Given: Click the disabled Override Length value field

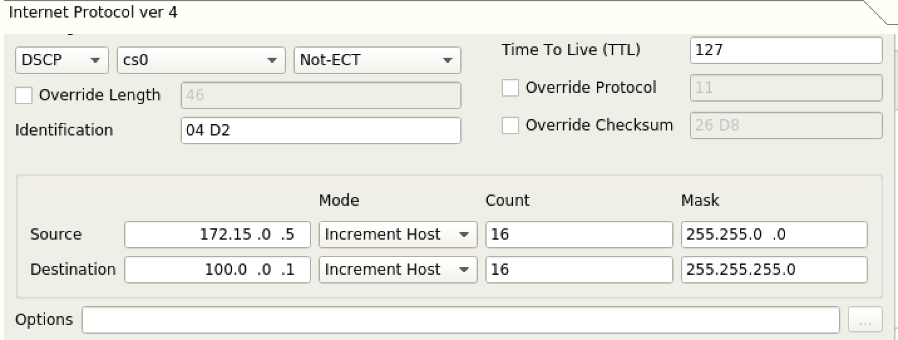Looking at the screenshot, I should coord(321,95).
